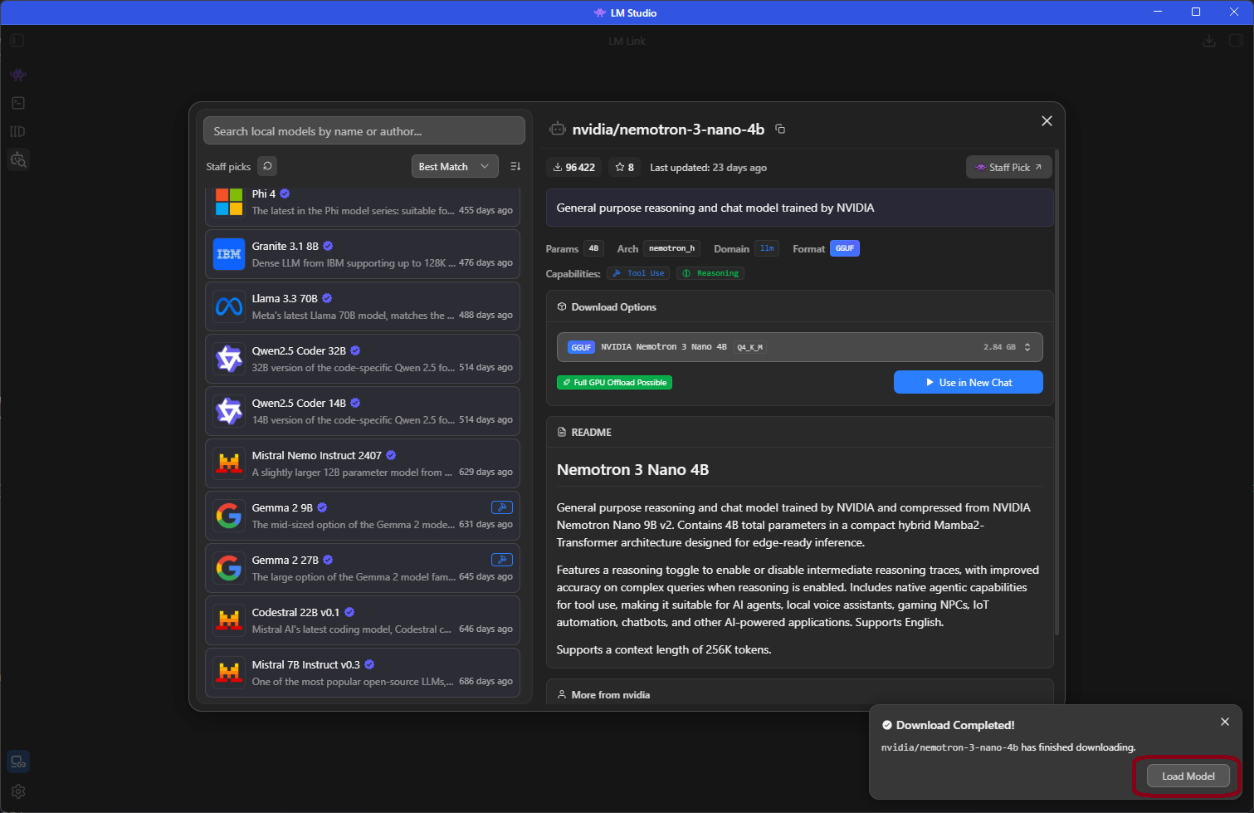Select Llama 3.3 70B model

tap(364, 306)
